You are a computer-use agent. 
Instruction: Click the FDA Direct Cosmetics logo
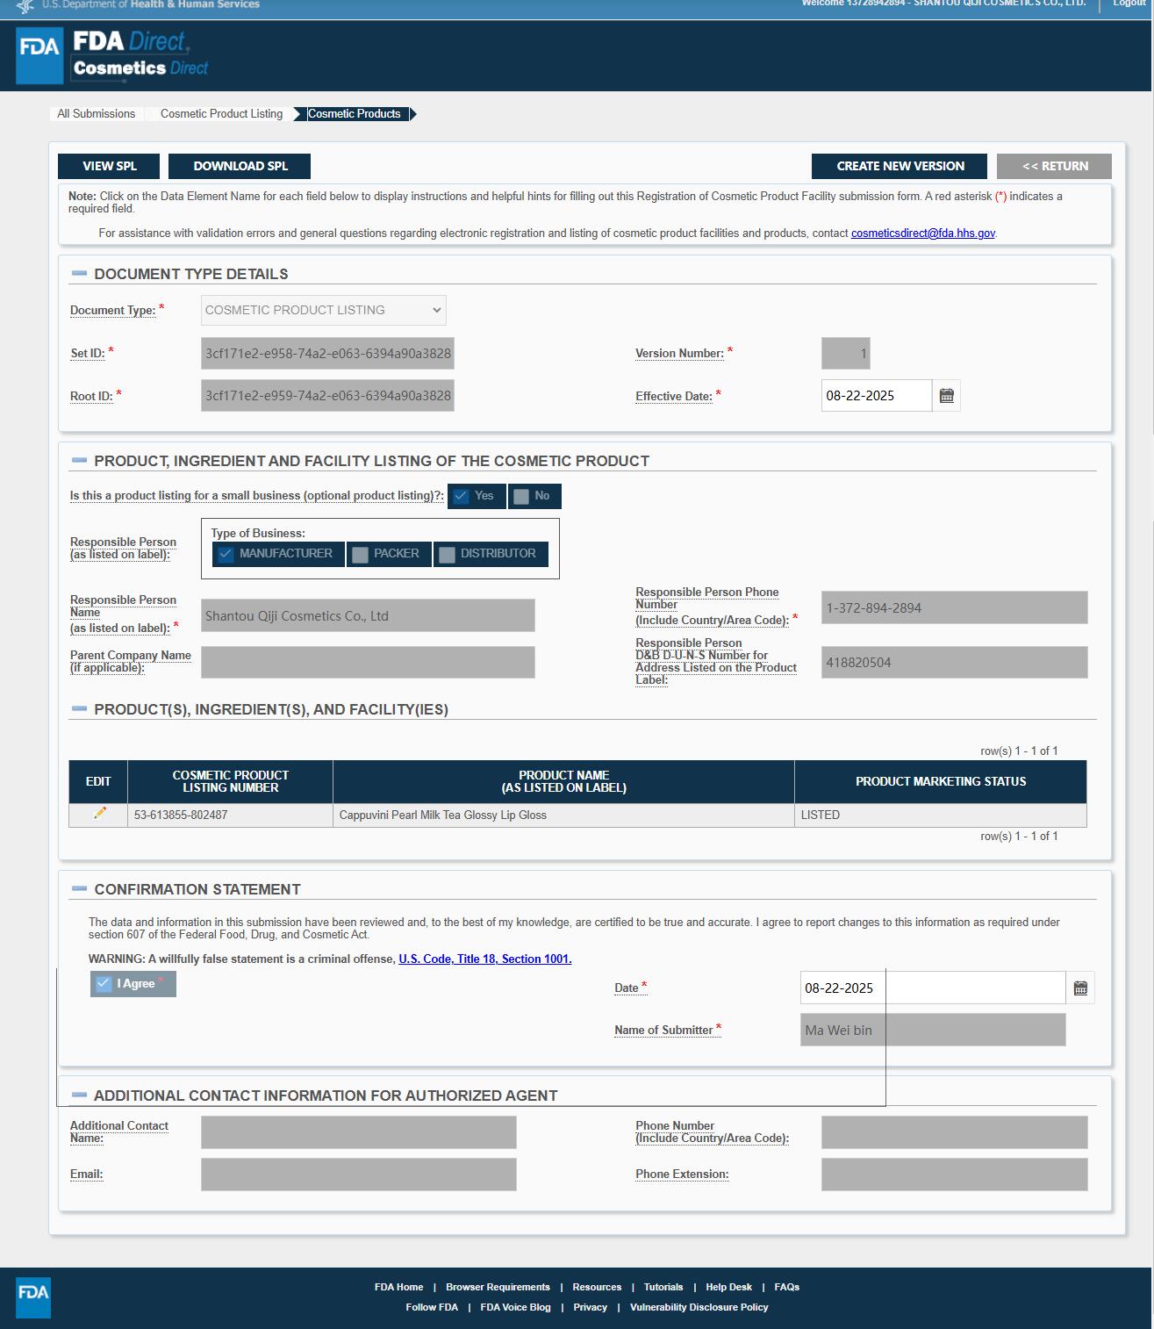(x=112, y=55)
